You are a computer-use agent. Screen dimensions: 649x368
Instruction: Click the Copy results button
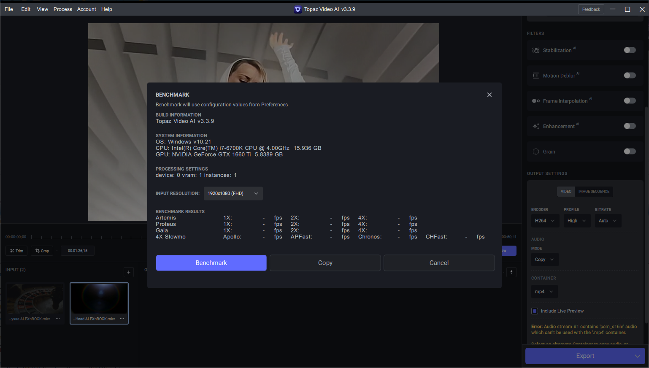(x=325, y=263)
